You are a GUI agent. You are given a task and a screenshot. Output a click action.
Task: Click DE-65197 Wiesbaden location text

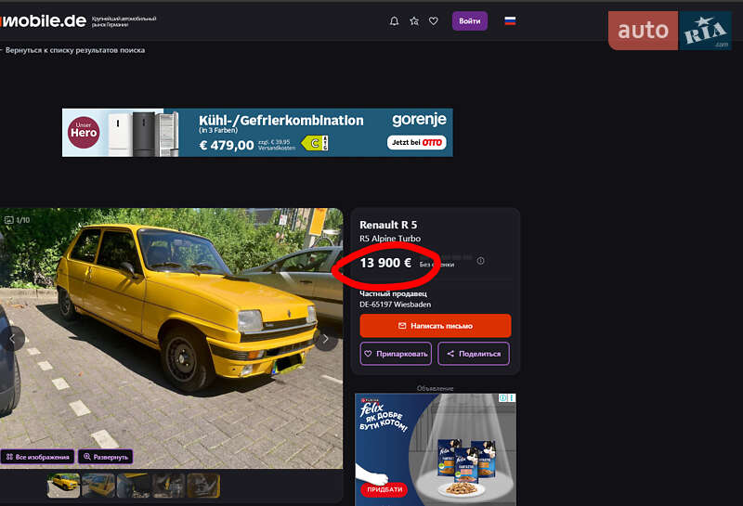point(396,305)
